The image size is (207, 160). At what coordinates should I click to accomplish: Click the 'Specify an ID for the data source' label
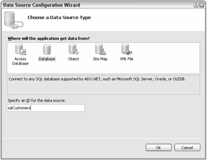click(x=36, y=101)
